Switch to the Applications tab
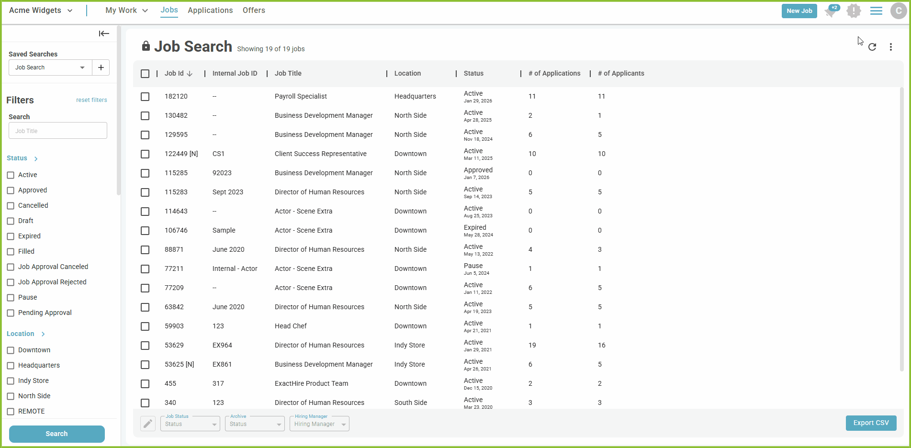The height and width of the screenshot is (448, 911). point(210,11)
